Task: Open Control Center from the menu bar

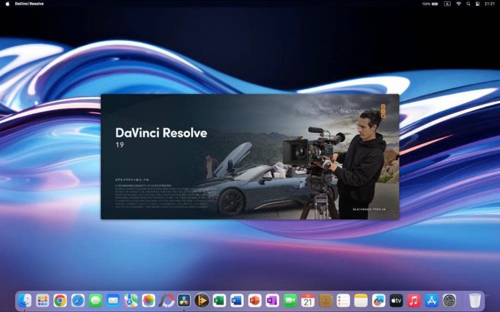Action: [x=478, y=4]
